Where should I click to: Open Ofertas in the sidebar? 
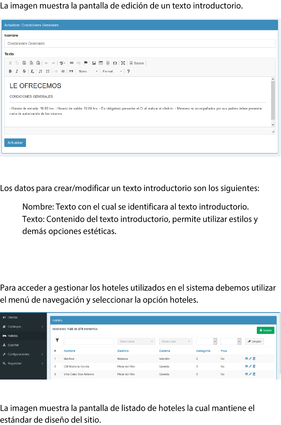click(x=23, y=317)
